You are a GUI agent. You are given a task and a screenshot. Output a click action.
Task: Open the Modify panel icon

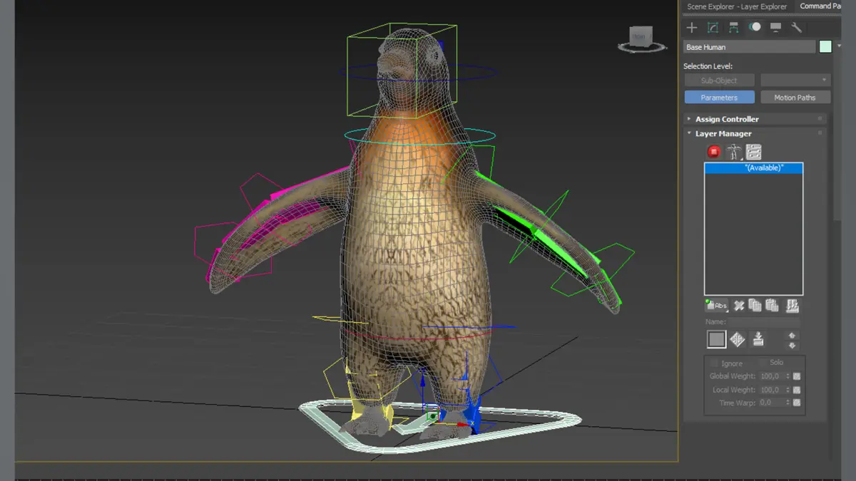(x=713, y=28)
